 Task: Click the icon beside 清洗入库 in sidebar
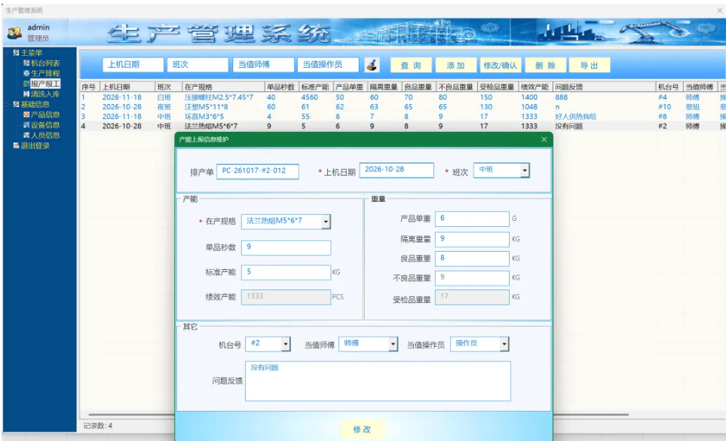[26, 94]
